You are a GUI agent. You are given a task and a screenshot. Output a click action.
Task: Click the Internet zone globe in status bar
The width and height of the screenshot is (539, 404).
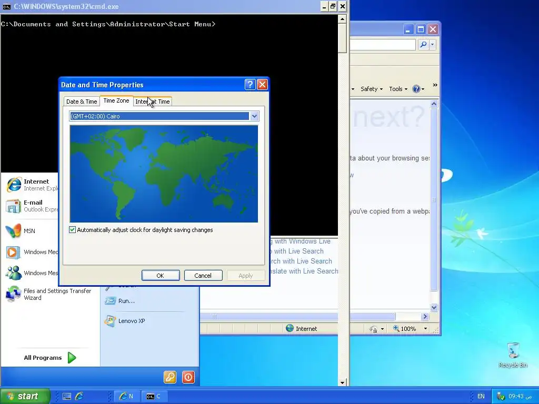point(290,328)
